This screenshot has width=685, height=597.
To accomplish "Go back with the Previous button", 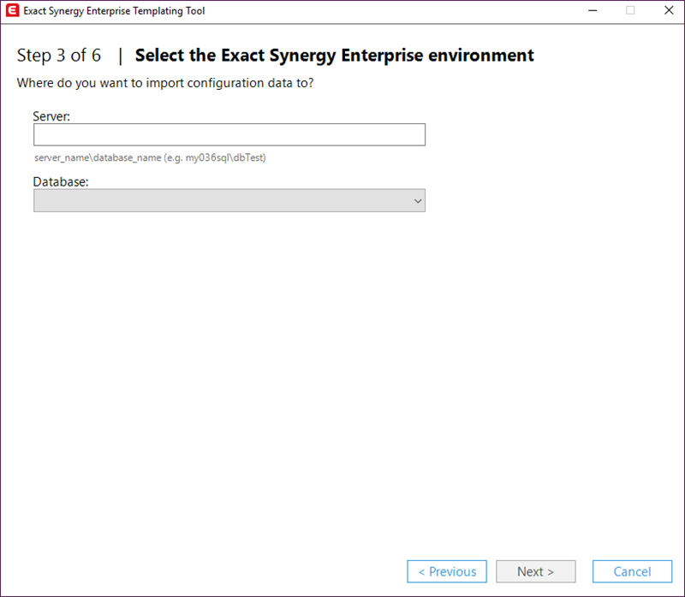I will (x=447, y=571).
